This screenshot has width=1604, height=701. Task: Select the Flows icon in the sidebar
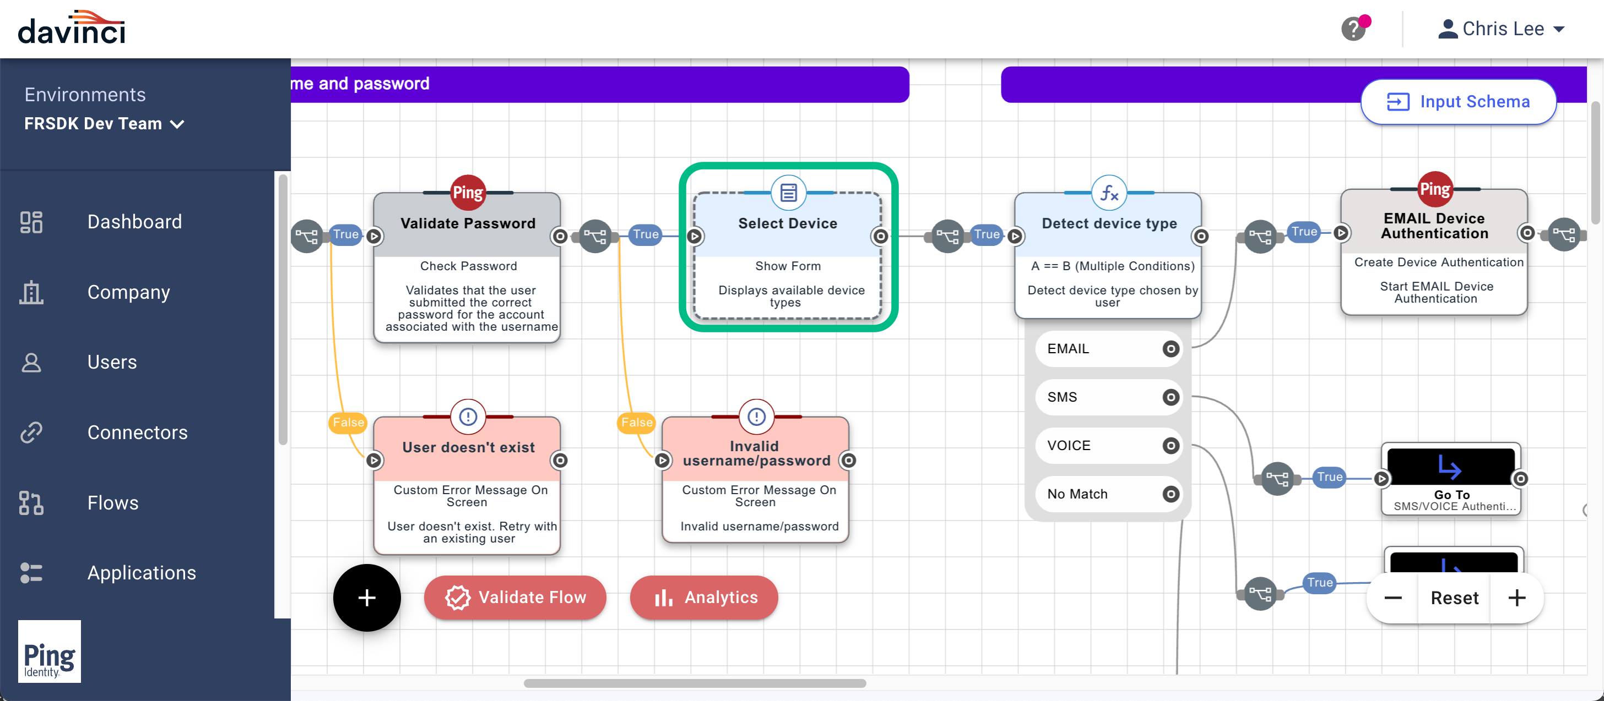pyautogui.click(x=32, y=503)
